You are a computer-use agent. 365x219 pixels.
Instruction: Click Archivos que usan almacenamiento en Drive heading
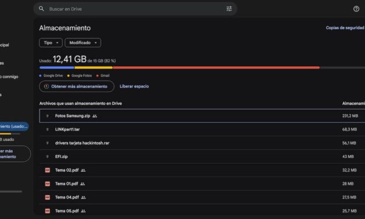pyautogui.click(x=80, y=104)
